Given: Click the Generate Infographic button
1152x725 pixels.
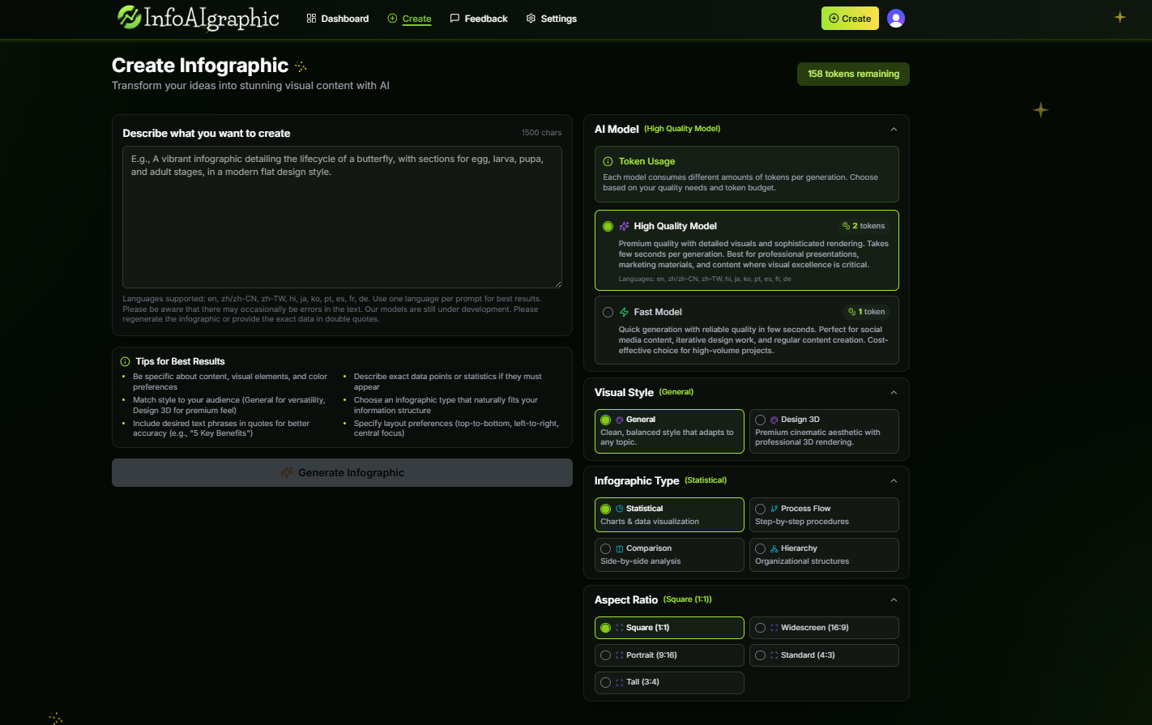Looking at the screenshot, I should tap(342, 472).
